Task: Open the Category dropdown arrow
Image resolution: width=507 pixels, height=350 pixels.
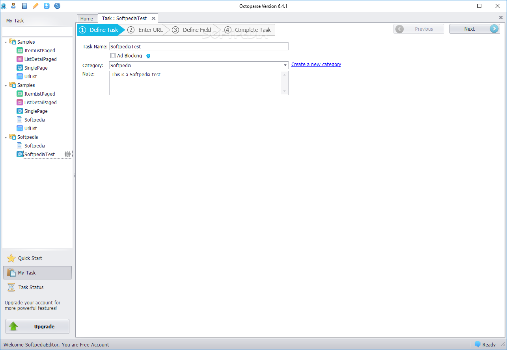Action: pos(285,65)
